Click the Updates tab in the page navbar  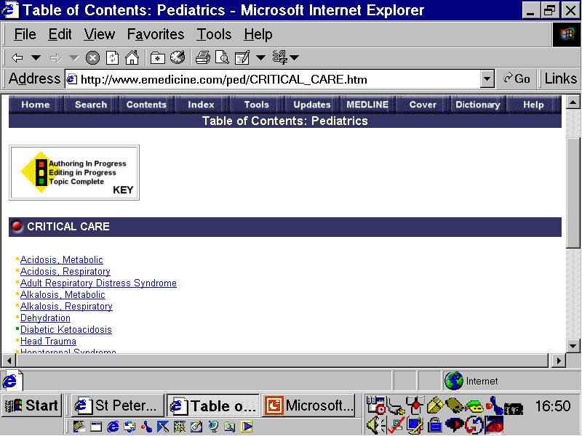[312, 105]
